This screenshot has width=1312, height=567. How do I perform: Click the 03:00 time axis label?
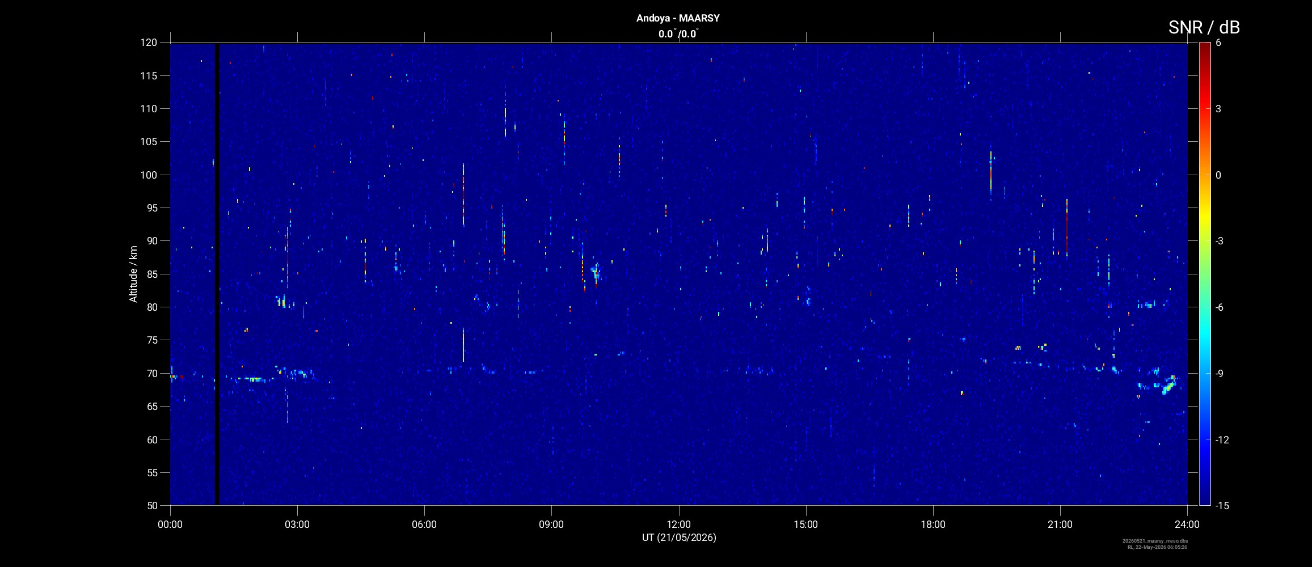click(297, 524)
